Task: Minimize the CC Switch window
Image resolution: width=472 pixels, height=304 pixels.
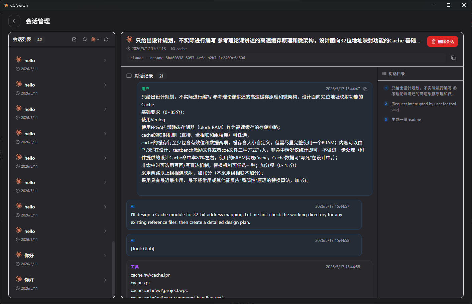Action: (x=433, y=5)
